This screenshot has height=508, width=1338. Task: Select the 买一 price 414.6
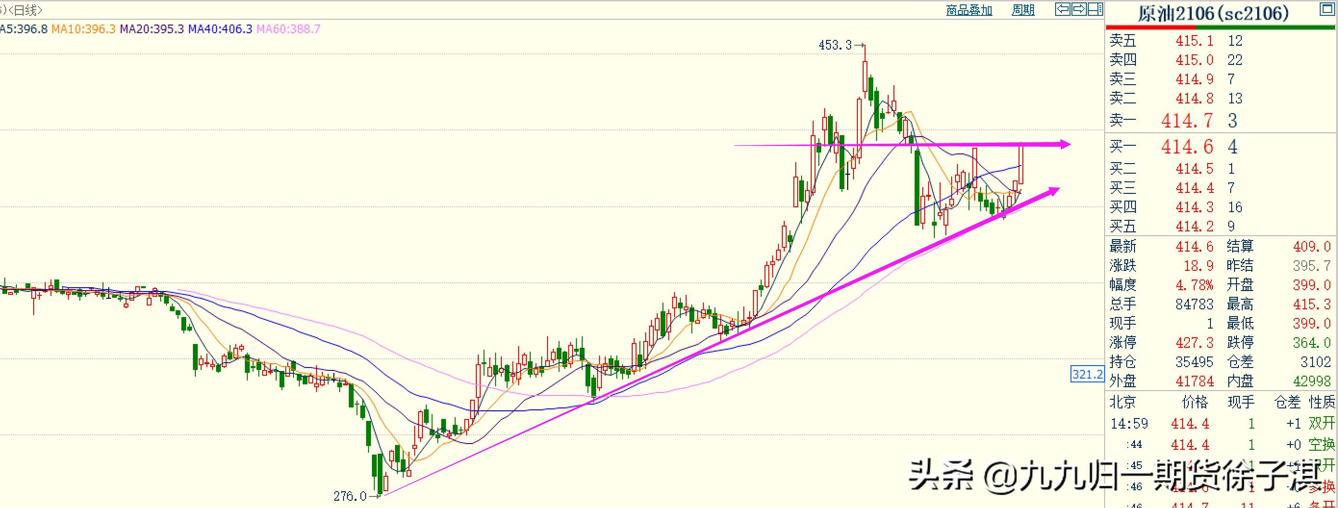tap(1187, 146)
